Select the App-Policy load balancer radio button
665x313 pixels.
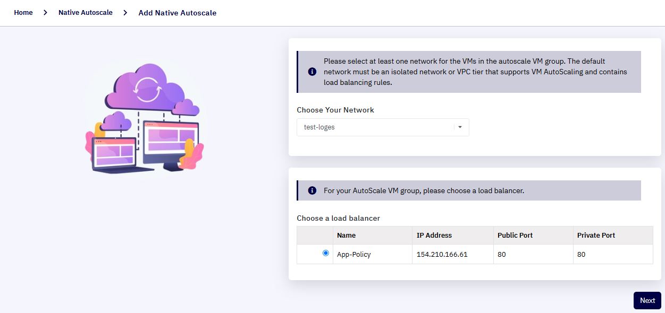[x=326, y=253]
